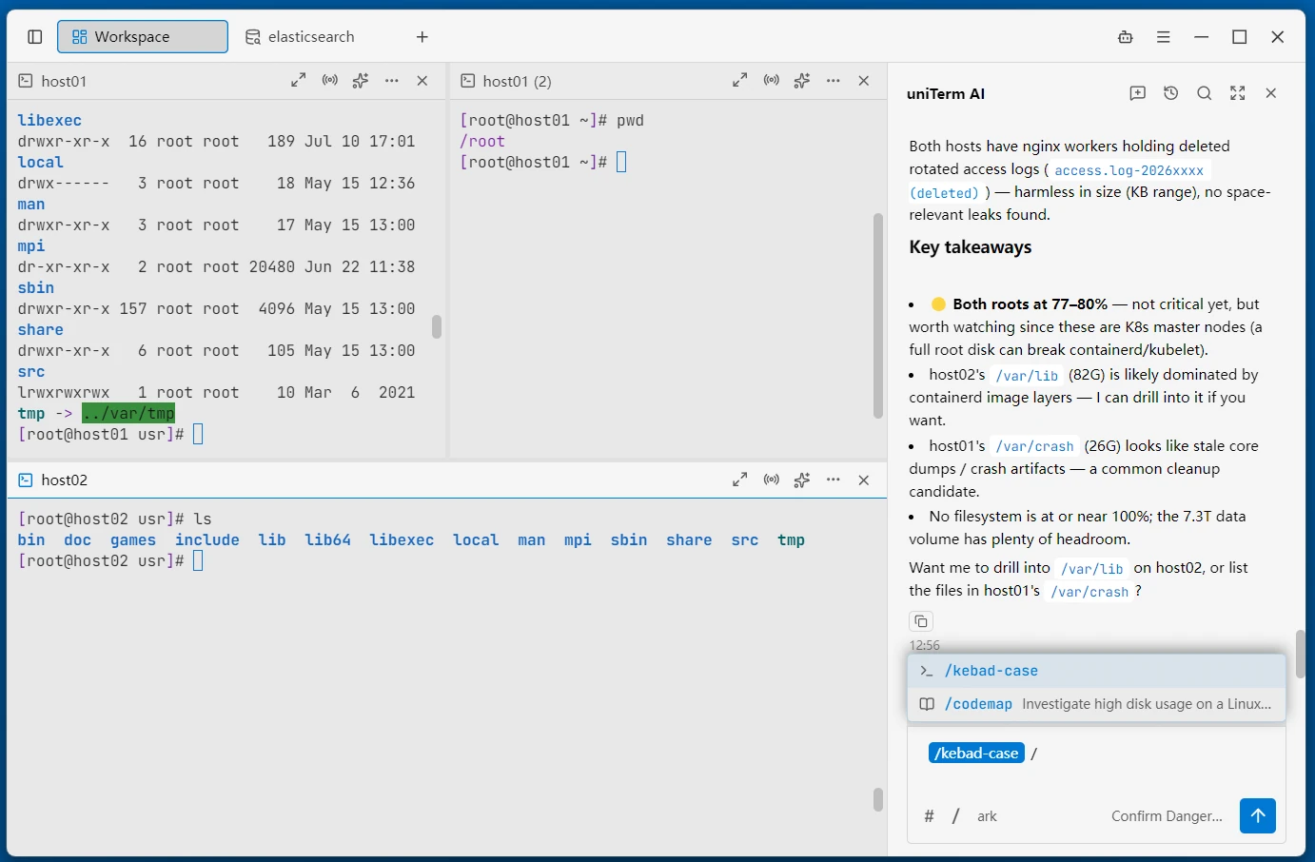The width and height of the screenshot is (1315, 862).
Task: Toggle the AI assistant robot icon in title bar
Action: [x=1126, y=37]
